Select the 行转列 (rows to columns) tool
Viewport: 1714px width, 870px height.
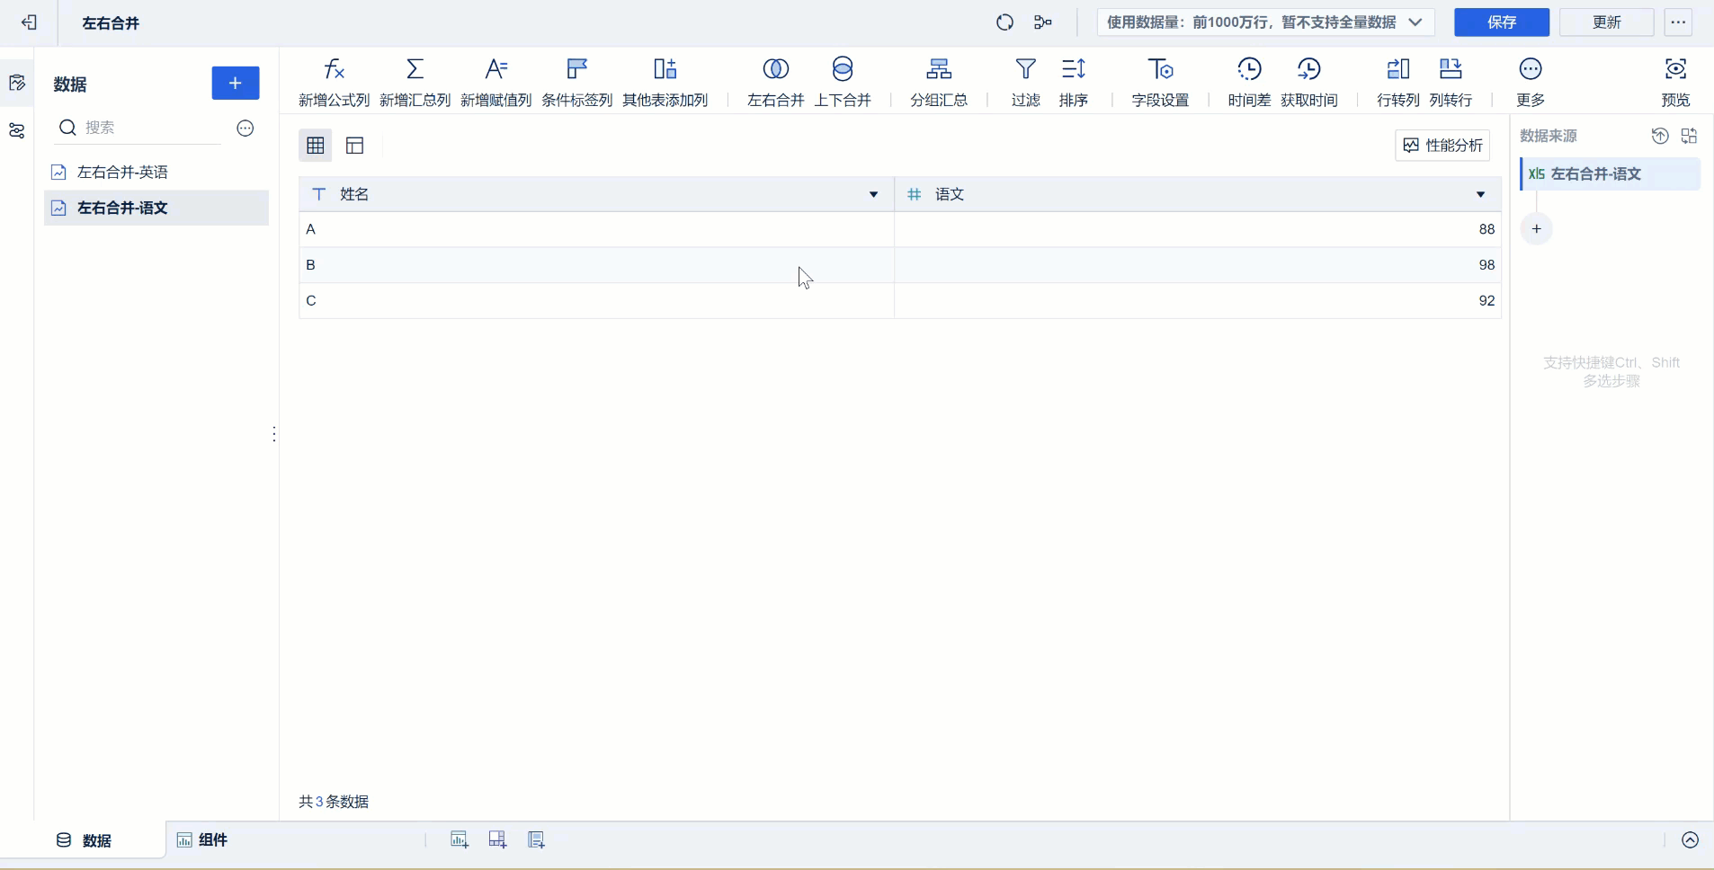pyautogui.click(x=1397, y=81)
